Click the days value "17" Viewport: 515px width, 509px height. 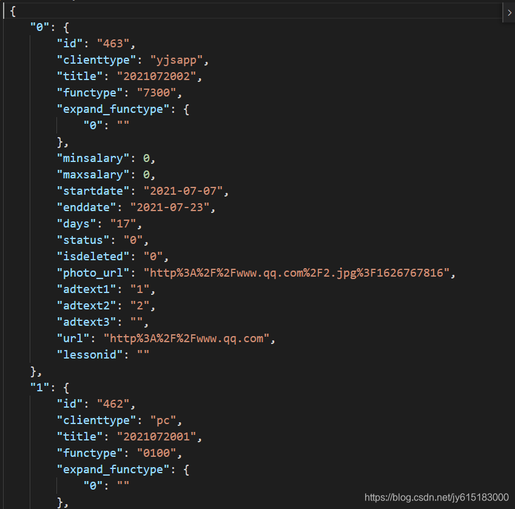(123, 224)
